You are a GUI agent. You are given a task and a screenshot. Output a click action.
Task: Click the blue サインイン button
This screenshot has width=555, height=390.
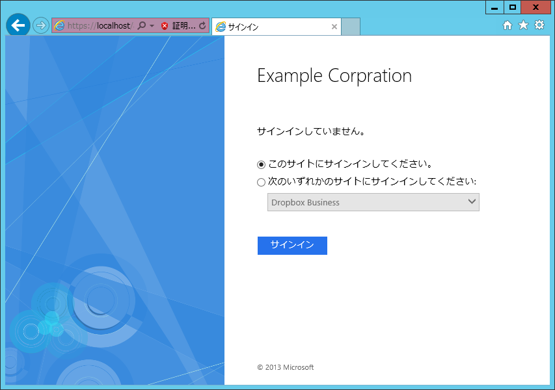(292, 246)
